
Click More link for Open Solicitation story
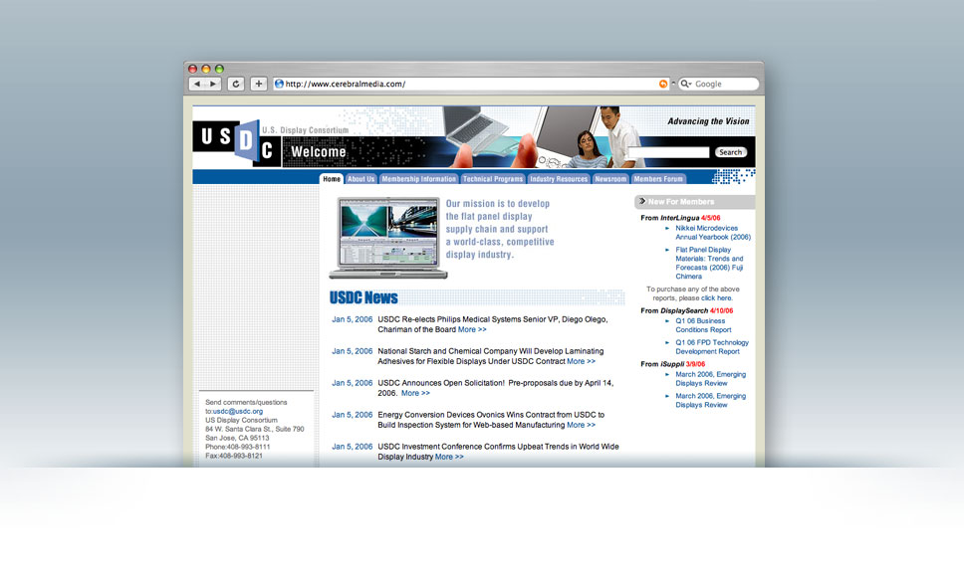pyautogui.click(x=415, y=394)
